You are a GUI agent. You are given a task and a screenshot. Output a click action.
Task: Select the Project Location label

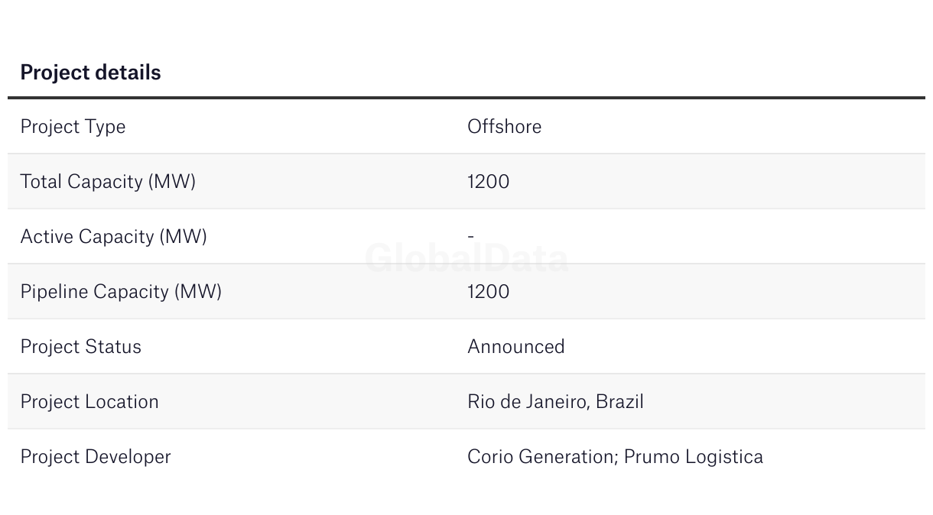pos(89,401)
